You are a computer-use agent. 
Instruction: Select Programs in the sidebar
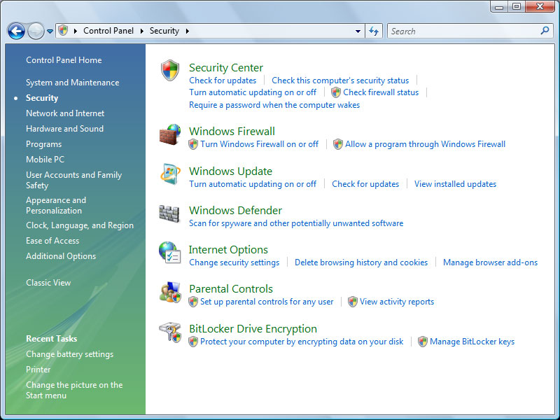[x=43, y=144]
